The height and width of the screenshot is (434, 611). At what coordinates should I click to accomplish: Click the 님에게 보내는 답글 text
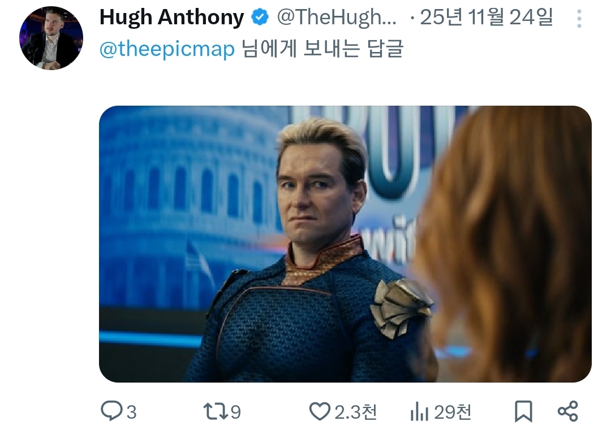pos(322,50)
